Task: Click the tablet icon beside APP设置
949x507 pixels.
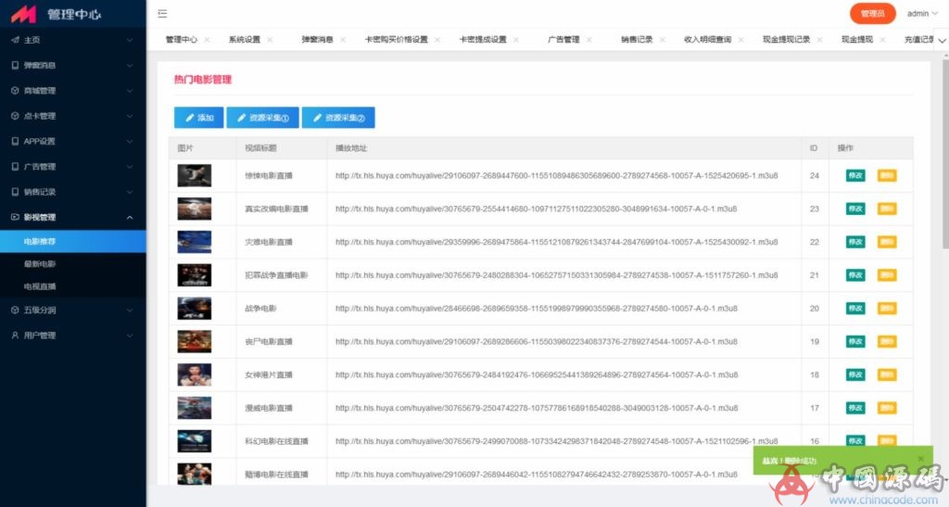Action: tap(15, 141)
